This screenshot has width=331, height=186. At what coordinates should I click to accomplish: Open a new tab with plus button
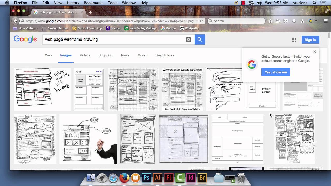[90, 12]
